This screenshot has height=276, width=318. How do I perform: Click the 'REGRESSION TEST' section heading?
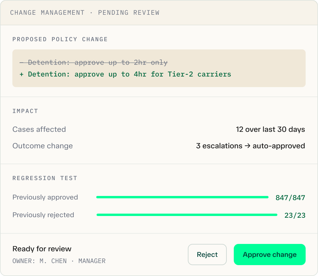(x=45, y=178)
